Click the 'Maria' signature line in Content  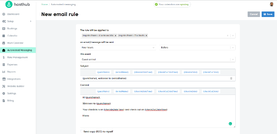(x=86, y=116)
